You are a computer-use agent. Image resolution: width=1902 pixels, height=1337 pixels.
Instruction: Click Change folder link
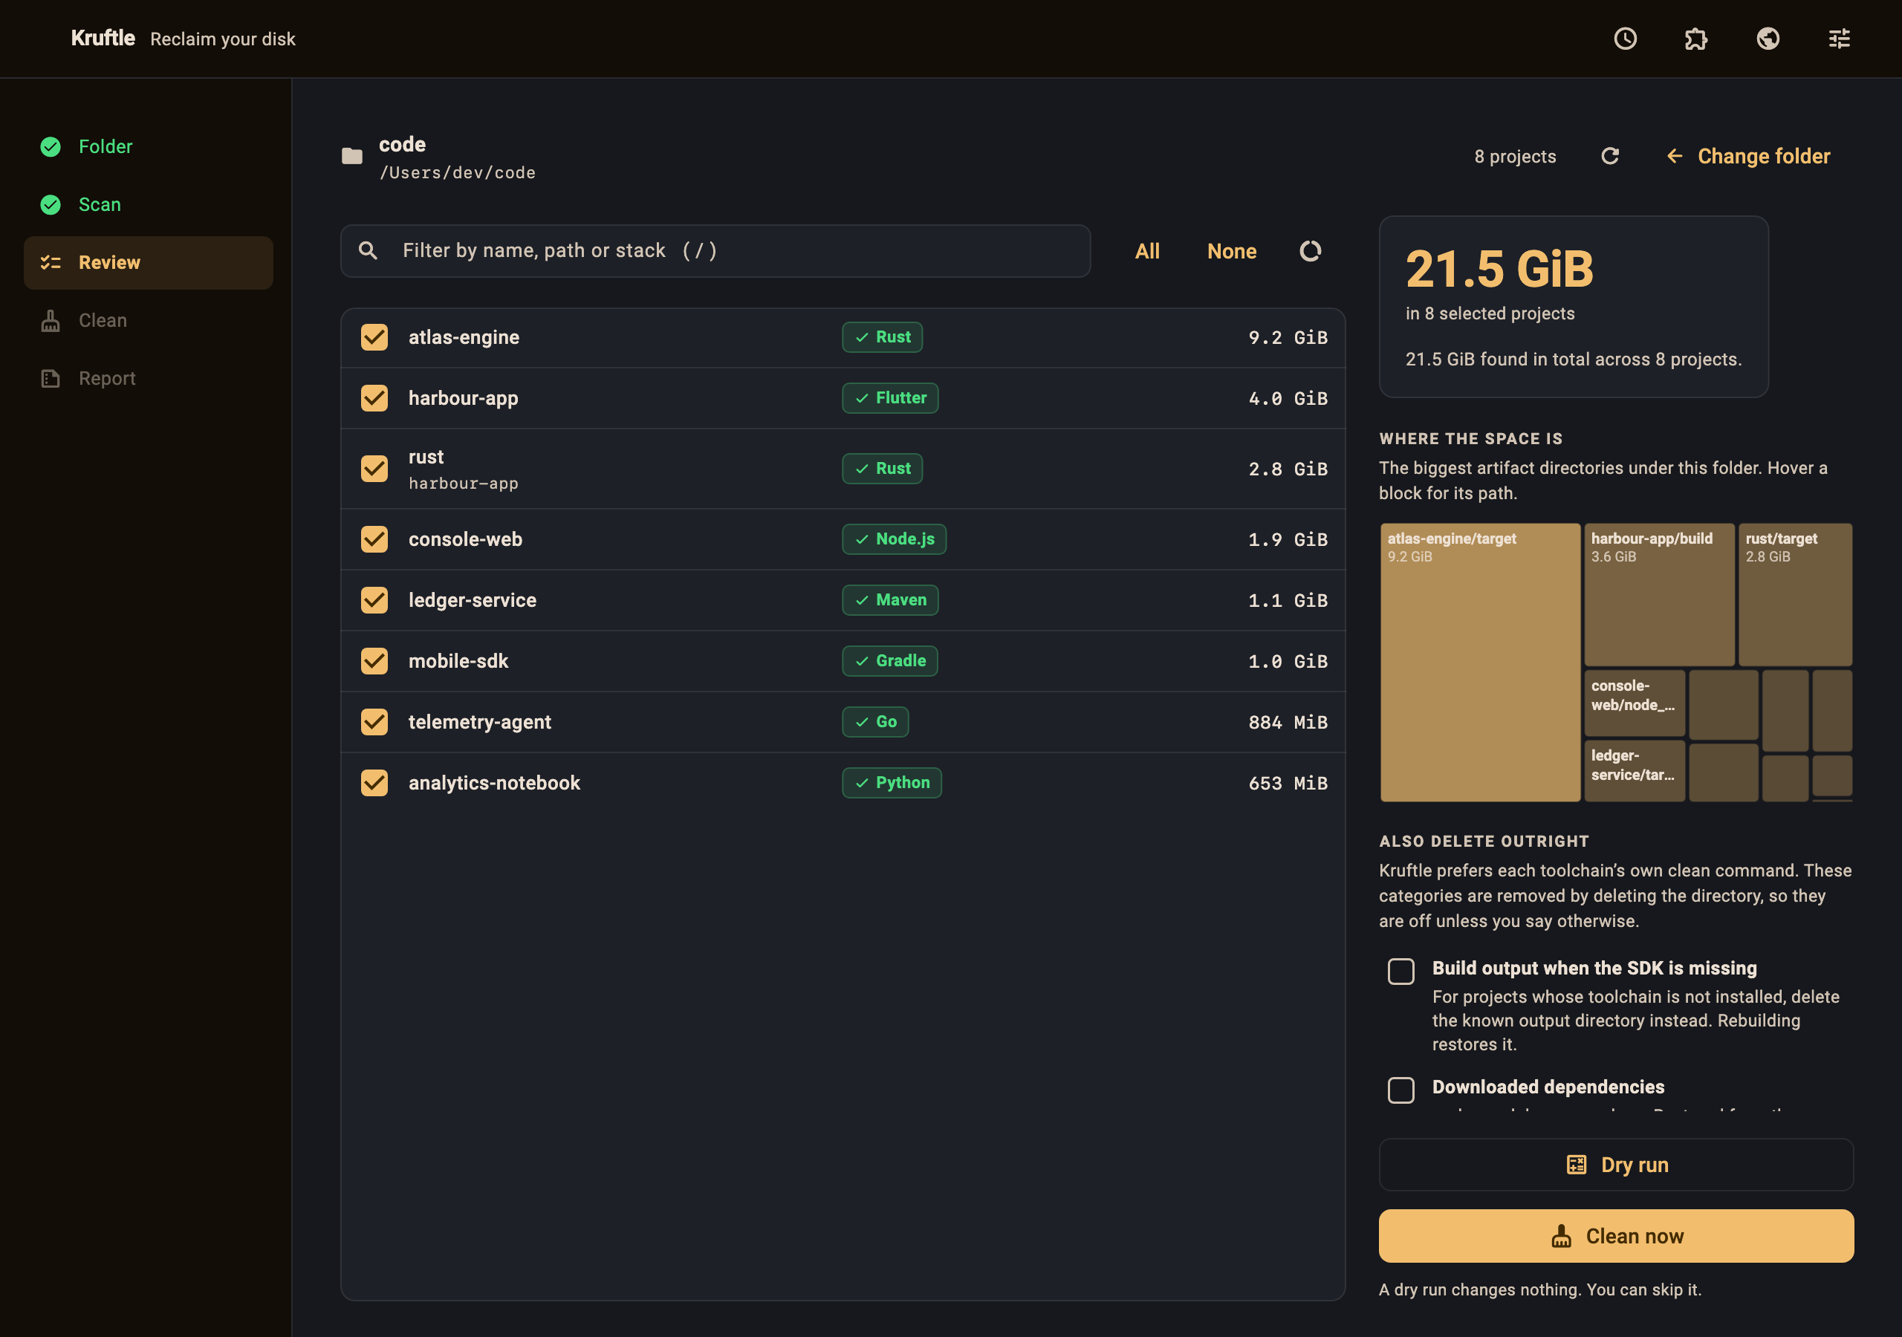click(x=1748, y=157)
